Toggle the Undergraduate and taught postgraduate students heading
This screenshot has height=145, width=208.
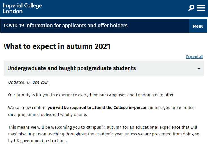(72, 68)
